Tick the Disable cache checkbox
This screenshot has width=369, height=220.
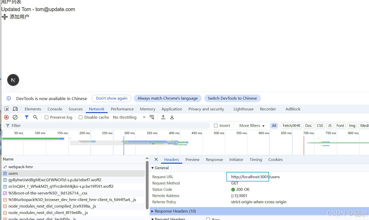pos(80,117)
